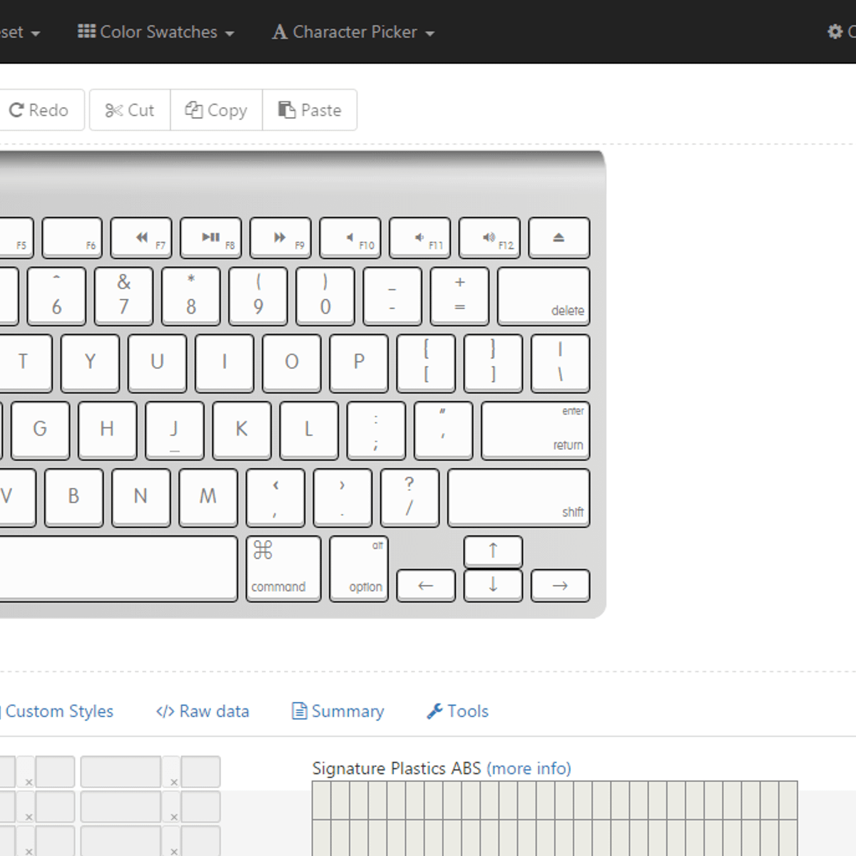Expand the Character Picker menu
856x856 pixels.
coord(353,32)
